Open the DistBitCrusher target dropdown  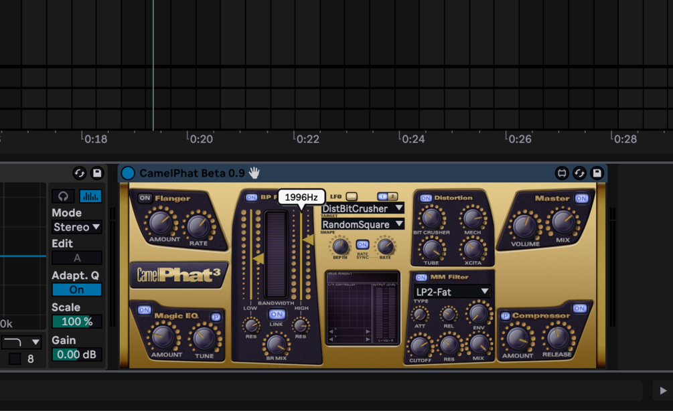click(x=363, y=208)
